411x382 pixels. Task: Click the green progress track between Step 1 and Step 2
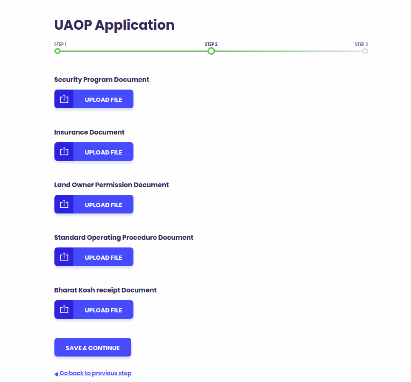(134, 51)
